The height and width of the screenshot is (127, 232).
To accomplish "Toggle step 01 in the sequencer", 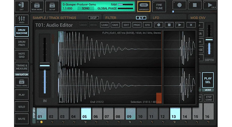I will point(42,113).
